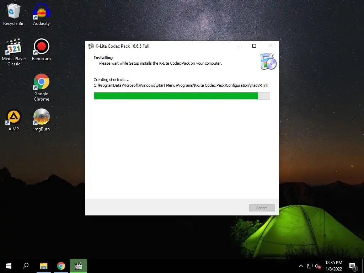The height and width of the screenshot is (273, 364).
Task: Switch to the K-Lite setup taskbar item
Action: pyautogui.click(x=79, y=266)
